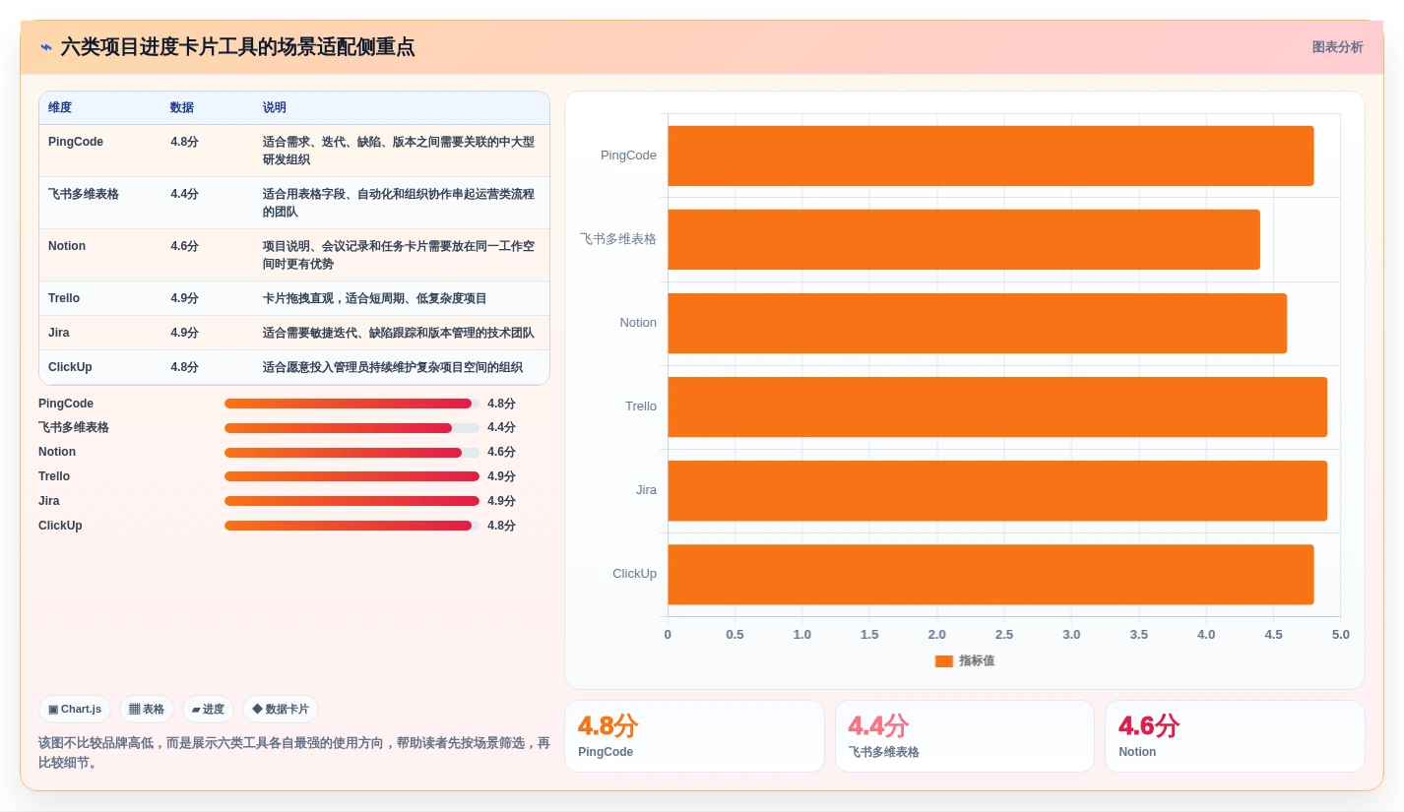
Task: Open the Notion 4.6分 data card
Action: (x=1235, y=736)
